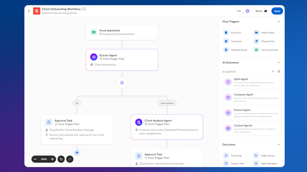The image size is (307, 172).
Task: Zoom out with the minus button
Action: (35, 159)
